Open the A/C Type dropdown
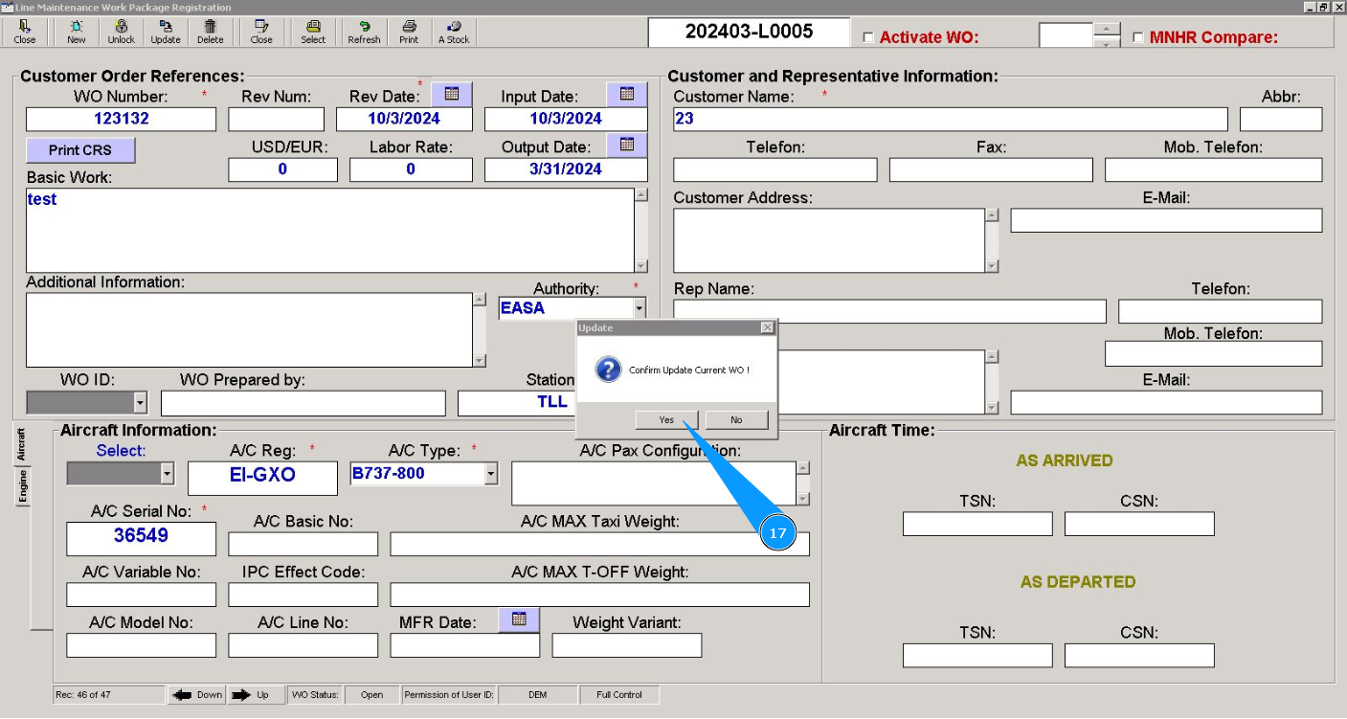1347x719 pixels. coord(491,473)
